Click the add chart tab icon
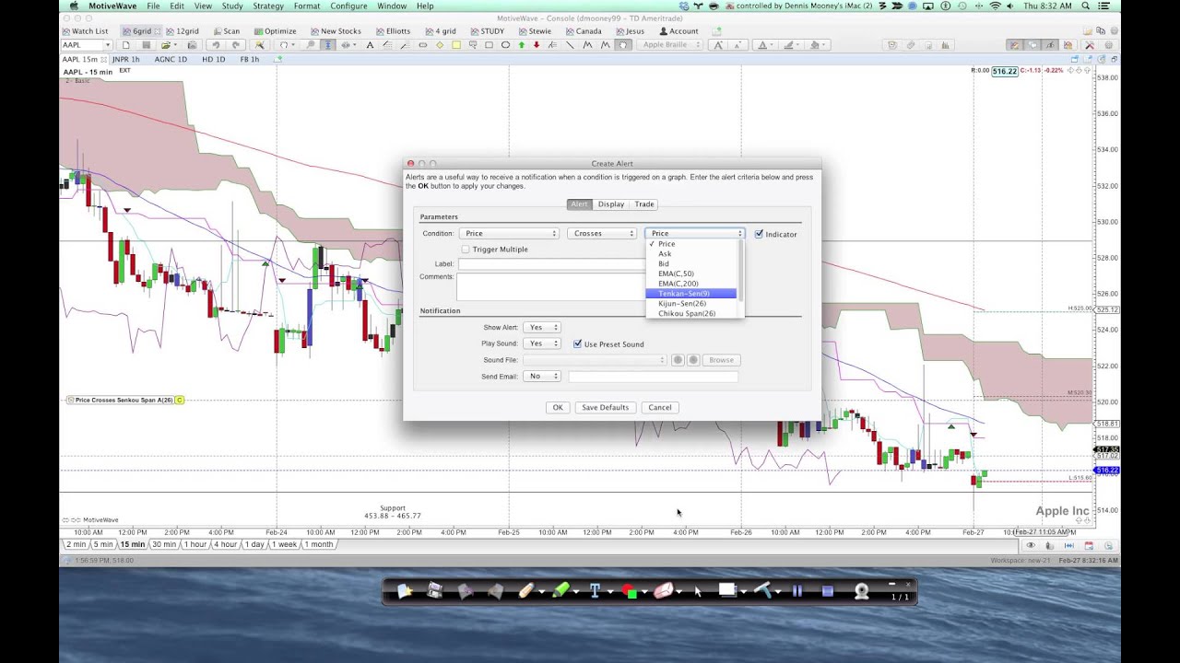This screenshot has width=1180, height=663. [x=278, y=59]
